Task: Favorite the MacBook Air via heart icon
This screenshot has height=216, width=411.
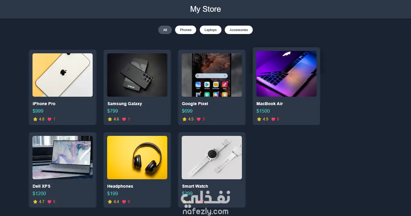Action: [x=273, y=119]
